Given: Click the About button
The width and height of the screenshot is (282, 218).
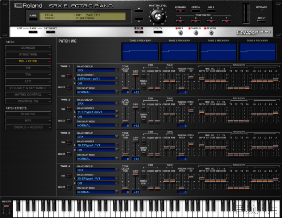Looking at the screenshot, I should point(262,21).
